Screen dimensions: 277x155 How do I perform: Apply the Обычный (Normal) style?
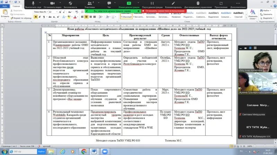pyautogui.click(x=126, y=15)
